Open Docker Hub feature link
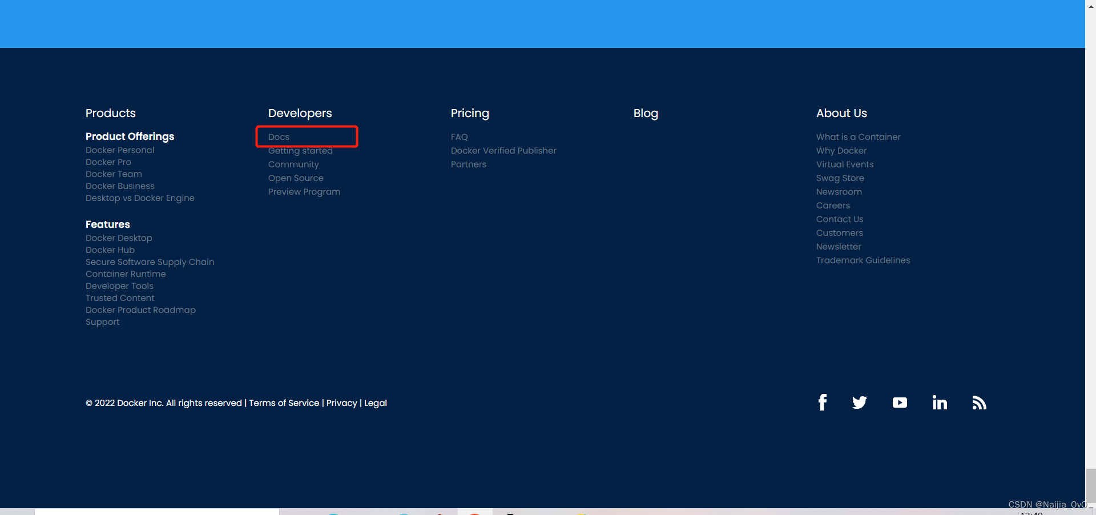 tap(110, 250)
